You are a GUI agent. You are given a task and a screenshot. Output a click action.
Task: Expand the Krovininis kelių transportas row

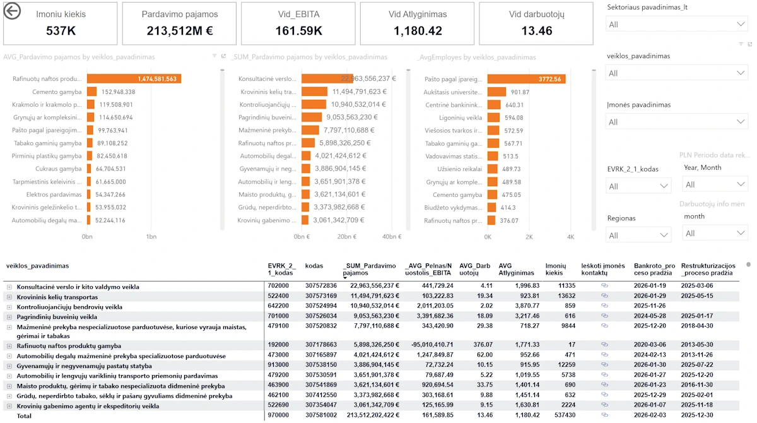9,297
